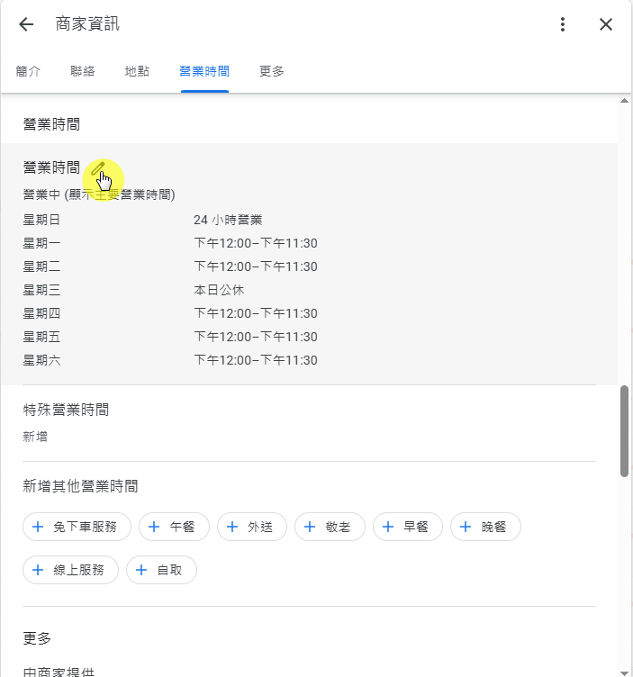This screenshot has height=677, width=633.
Task: Add 外送 hours chip
Action: pyautogui.click(x=252, y=527)
